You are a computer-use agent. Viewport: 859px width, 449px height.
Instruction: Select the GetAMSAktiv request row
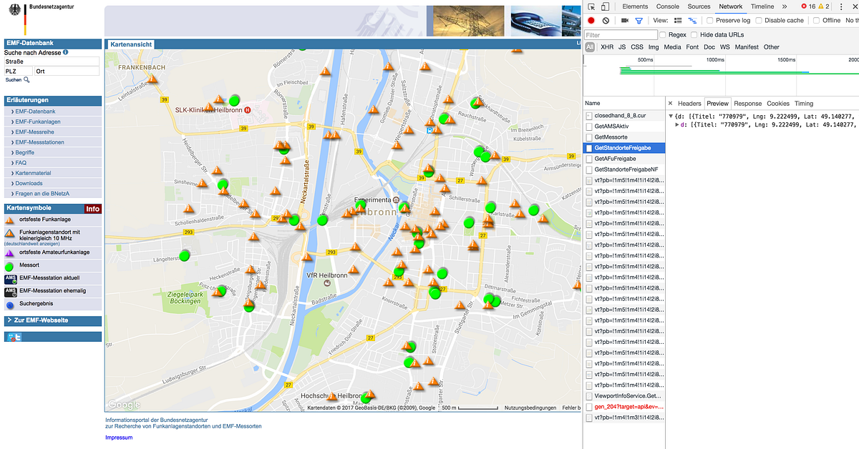(x=624, y=126)
